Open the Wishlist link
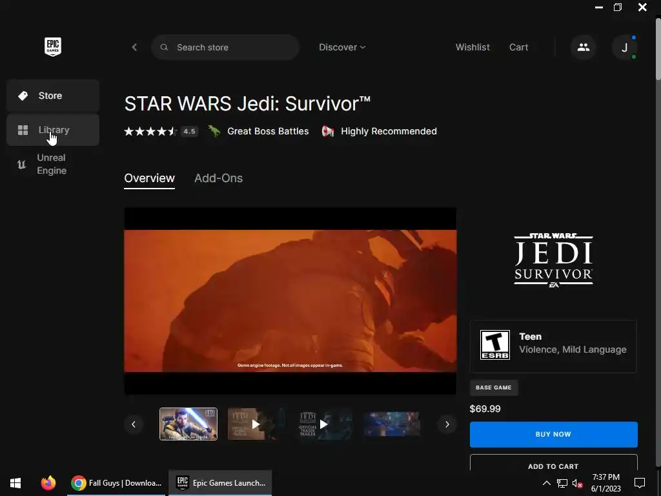The width and height of the screenshot is (661, 496). [x=473, y=47]
